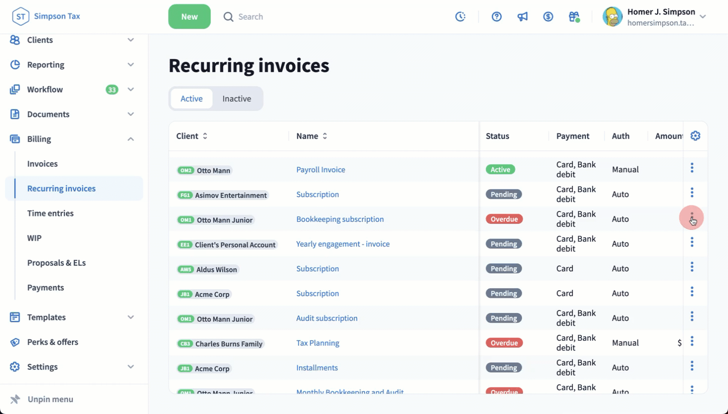Open row actions menu for Payroll Invoice
This screenshot has width=728, height=414.
692,168
